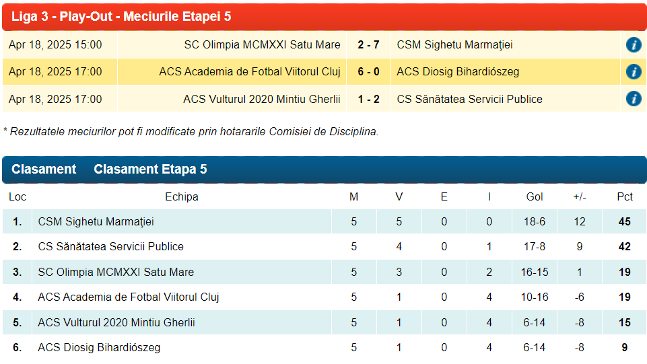Viewport: 647px width, 364px height.
Task: Click the Echipa column header
Action: click(182, 197)
